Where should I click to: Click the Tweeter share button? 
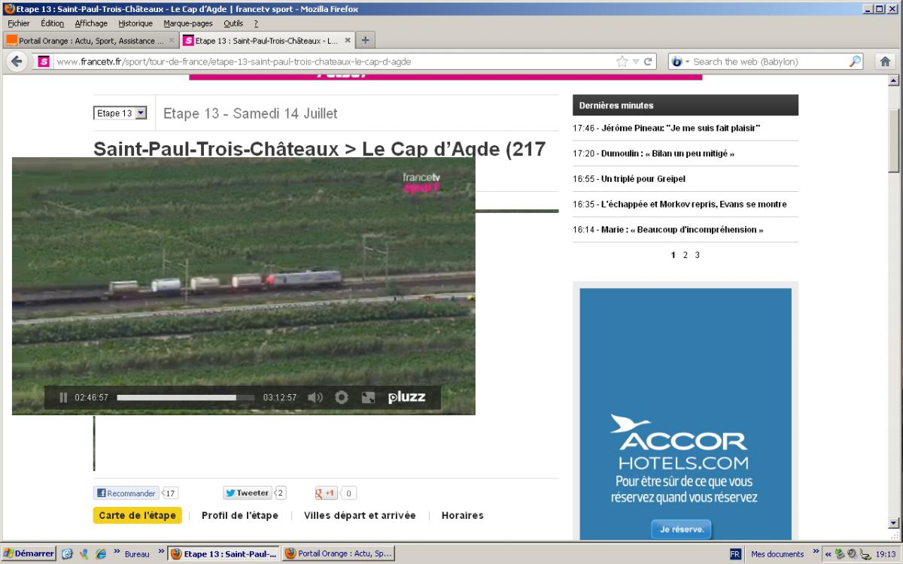[247, 493]
